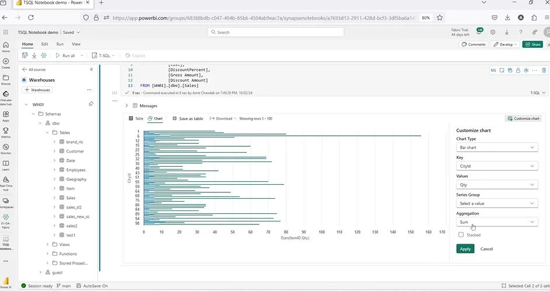Screen dimensions: 550x292
Task: Switch to the Home tab
Action: click(27, 44)
